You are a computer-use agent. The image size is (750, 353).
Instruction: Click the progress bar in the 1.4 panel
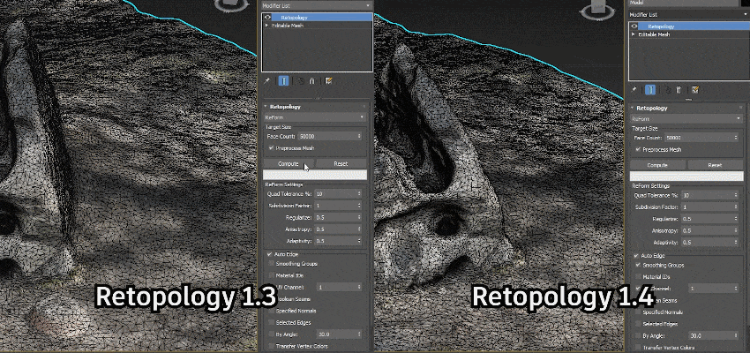(x=686, y=176)
